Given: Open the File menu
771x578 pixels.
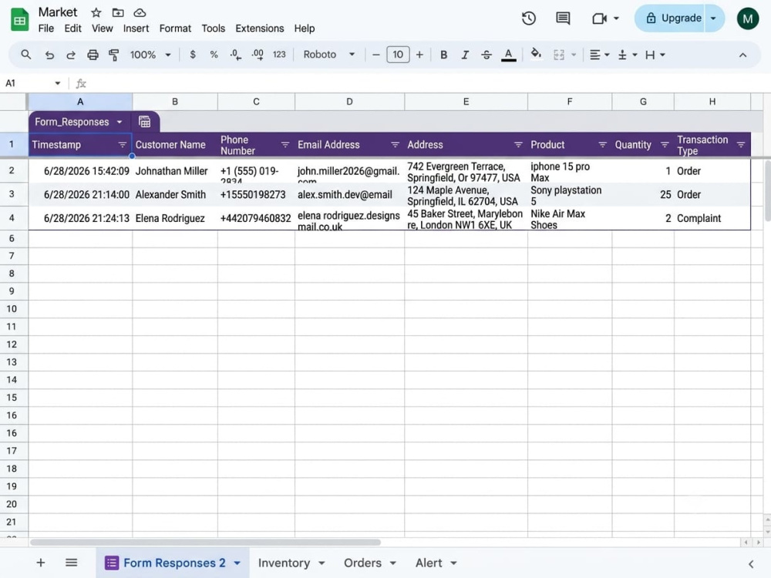Looking at the screenshot, I should pyautogui.click(x=46, y=29).
